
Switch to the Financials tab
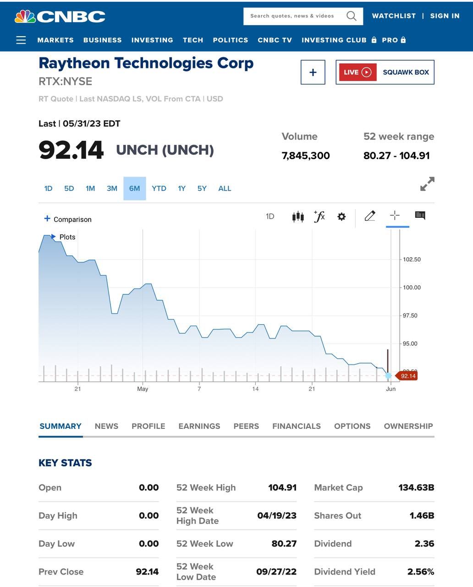(x=297, y=426)
